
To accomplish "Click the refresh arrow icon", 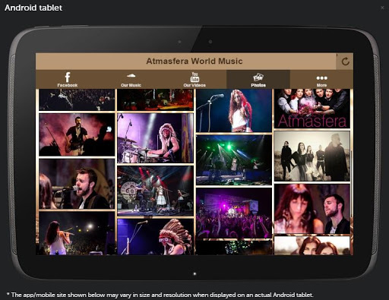I will pos(345,62).
